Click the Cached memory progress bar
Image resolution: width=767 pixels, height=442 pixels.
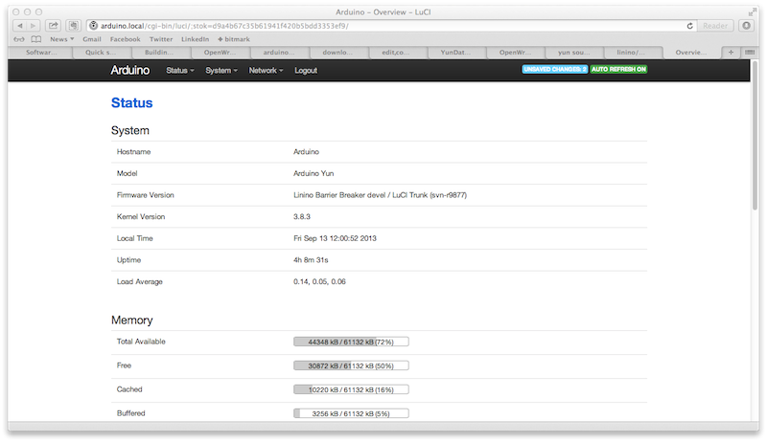(x=351, y=389)
